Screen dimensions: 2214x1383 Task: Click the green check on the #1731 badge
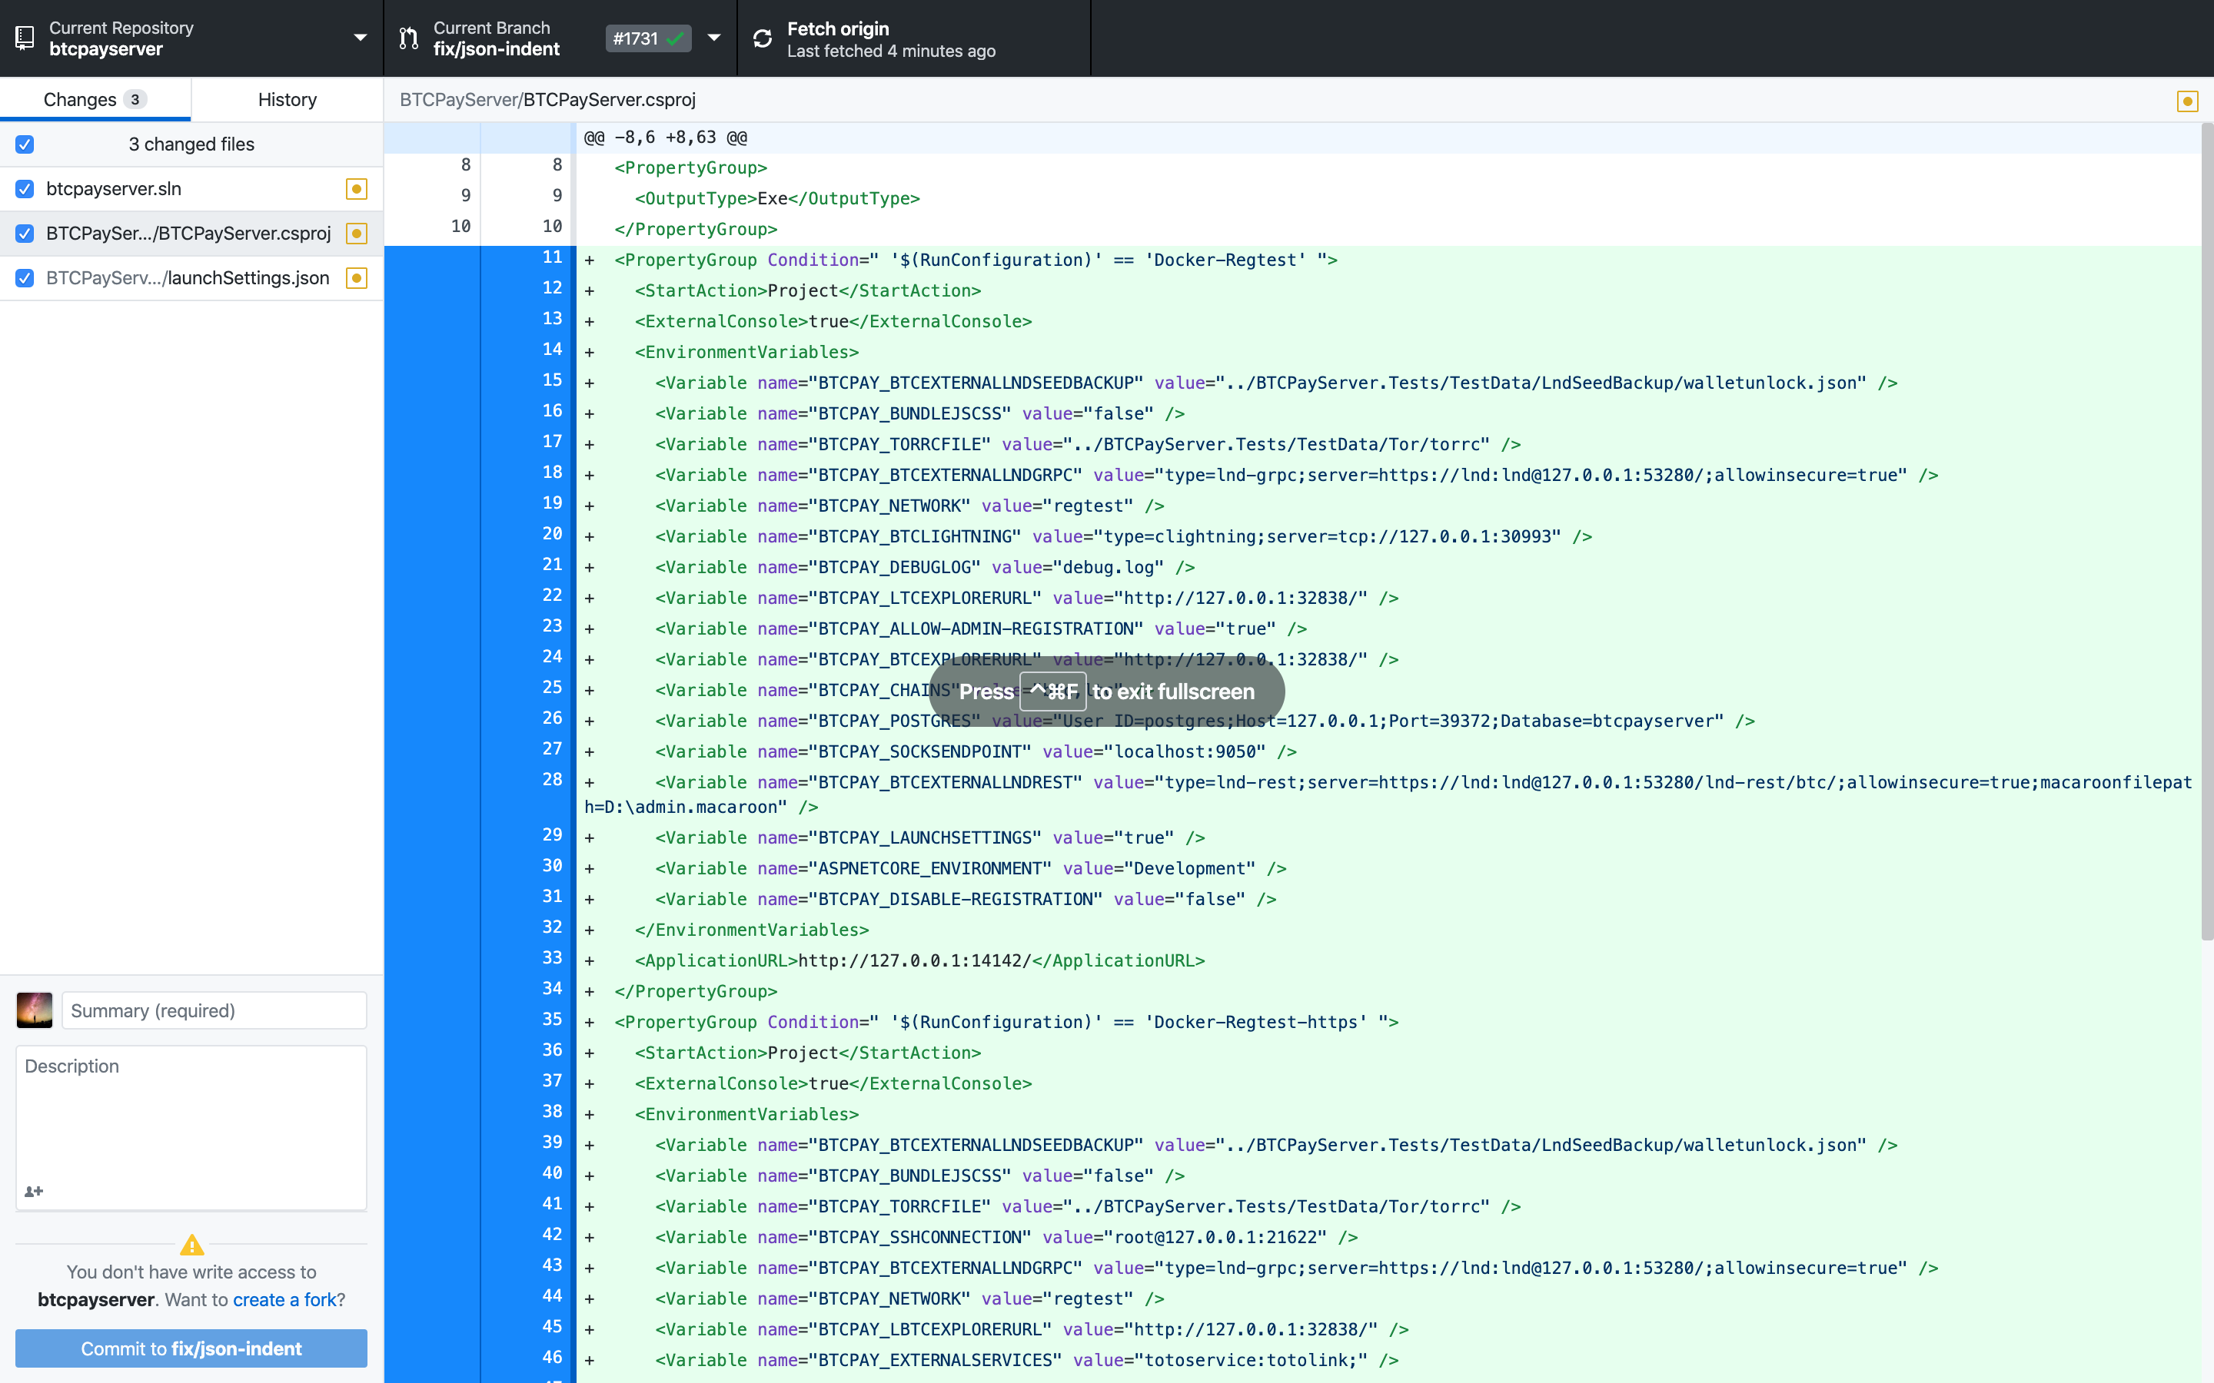674,38
